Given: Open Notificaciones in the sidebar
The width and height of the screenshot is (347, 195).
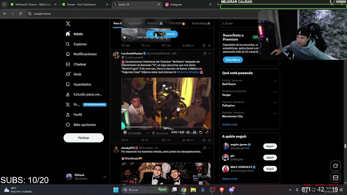Looking at the screenshot, I should click(x=81, y=54).
